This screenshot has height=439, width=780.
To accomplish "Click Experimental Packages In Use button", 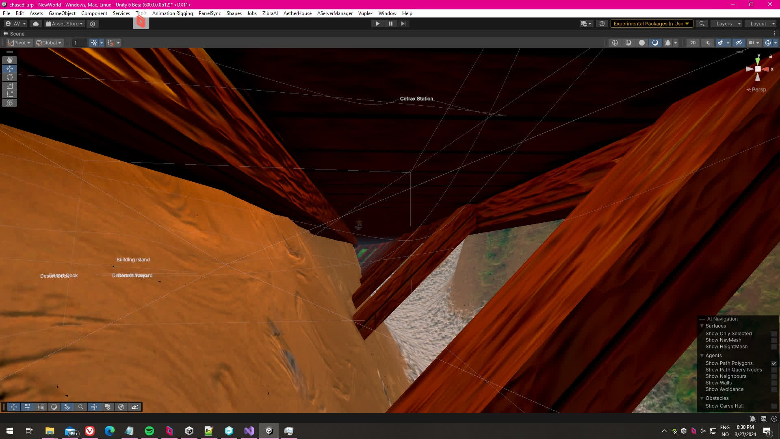I will point(651,24).
